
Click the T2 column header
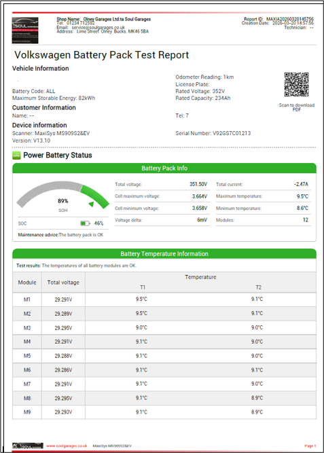pos(258,287)
